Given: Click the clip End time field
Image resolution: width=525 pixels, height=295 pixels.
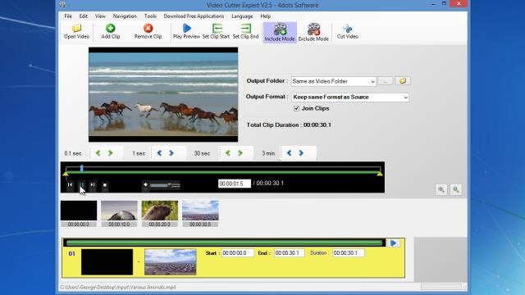Looking at the screenshot, I should click(x=290, y=253).
